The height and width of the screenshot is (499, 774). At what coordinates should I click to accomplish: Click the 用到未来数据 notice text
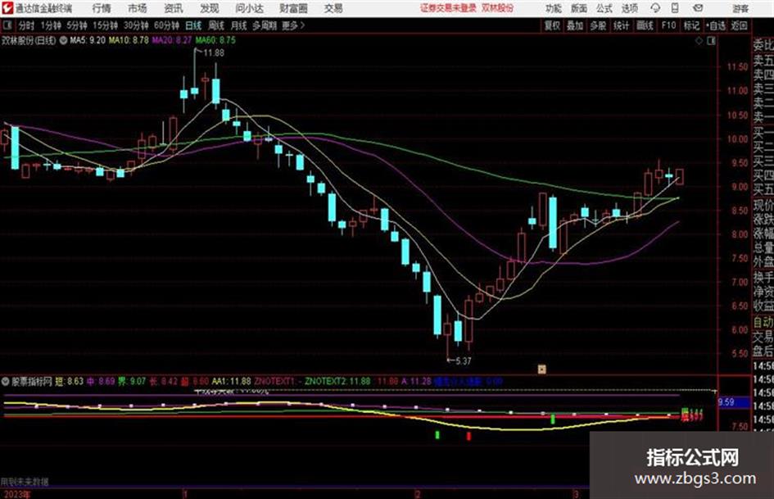coord(25,482)
